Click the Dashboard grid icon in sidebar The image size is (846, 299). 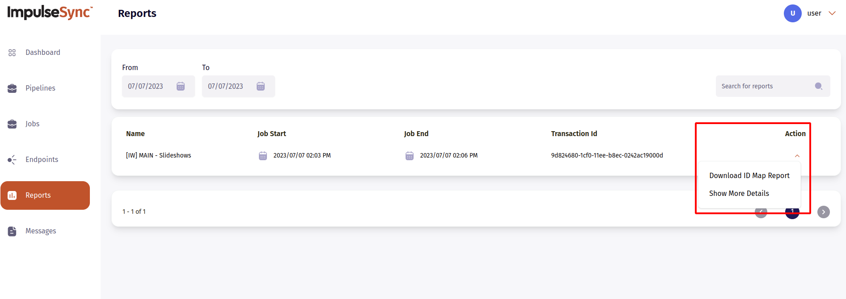pos(12,53)
